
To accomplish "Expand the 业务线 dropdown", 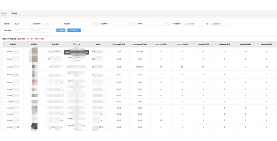I will [21, 24].
